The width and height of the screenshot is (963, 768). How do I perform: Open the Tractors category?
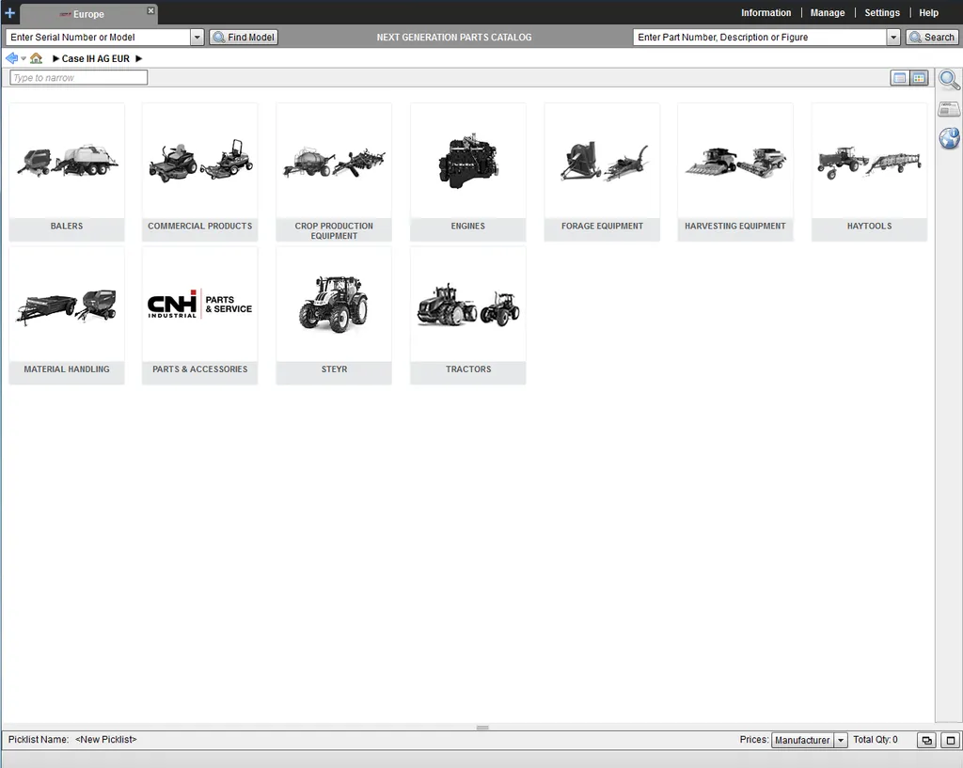tap(468, 316)
